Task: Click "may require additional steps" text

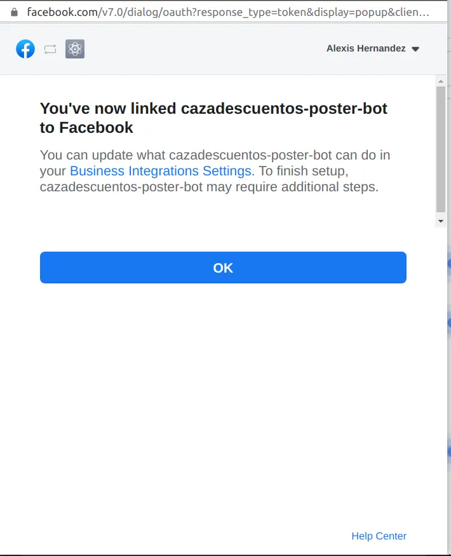Action: tap(292, 187)
